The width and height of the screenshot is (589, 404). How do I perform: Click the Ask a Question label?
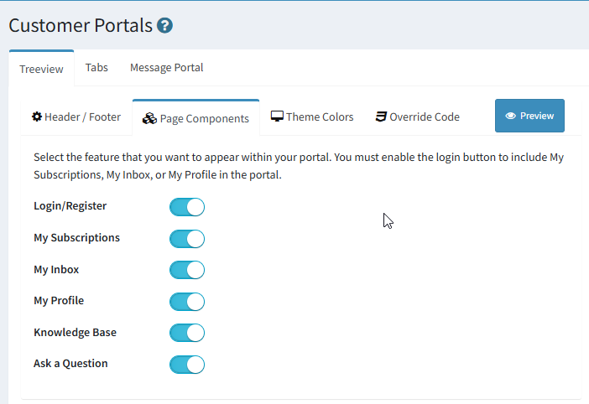coord(70,364)
